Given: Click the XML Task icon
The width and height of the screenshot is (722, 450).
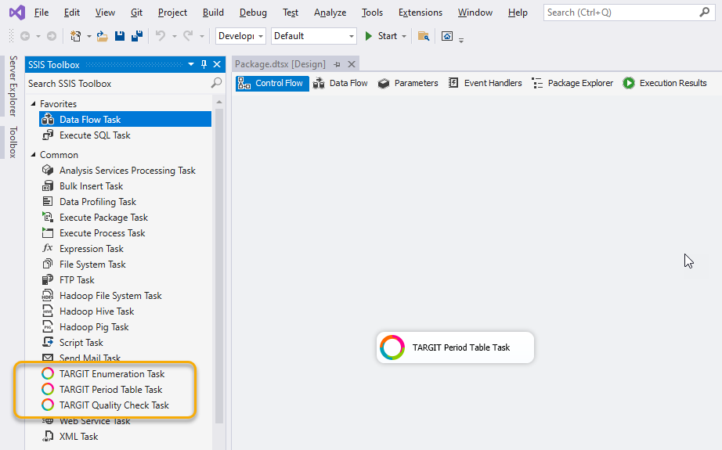Looking at the screenshot, I should [x=48, y=436].
